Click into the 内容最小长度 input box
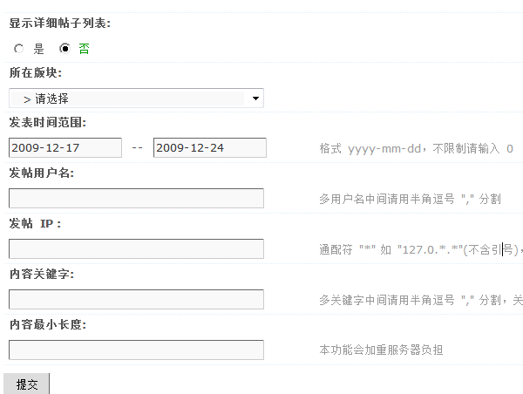The height and width of the screenshot is (394, 523). 136,350
